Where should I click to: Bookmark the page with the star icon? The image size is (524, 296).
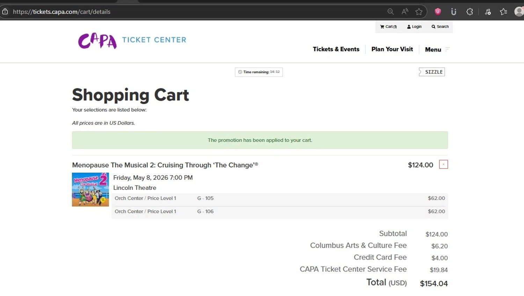point(419,12)
